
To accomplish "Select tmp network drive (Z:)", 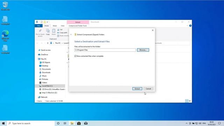I will (x=48, y=93).
